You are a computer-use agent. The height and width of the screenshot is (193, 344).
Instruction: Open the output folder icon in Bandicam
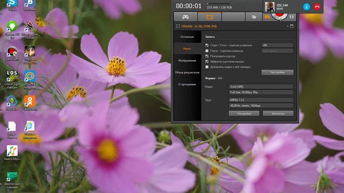coord(254,17)
